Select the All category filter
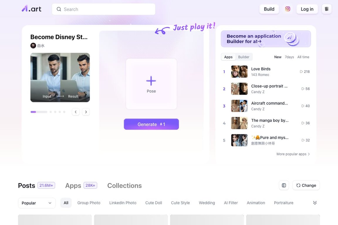 (66, 203)
